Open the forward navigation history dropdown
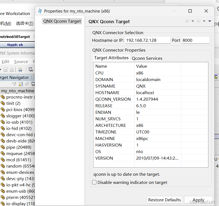Viewport: 219px width, 206px height. [204, 21]
